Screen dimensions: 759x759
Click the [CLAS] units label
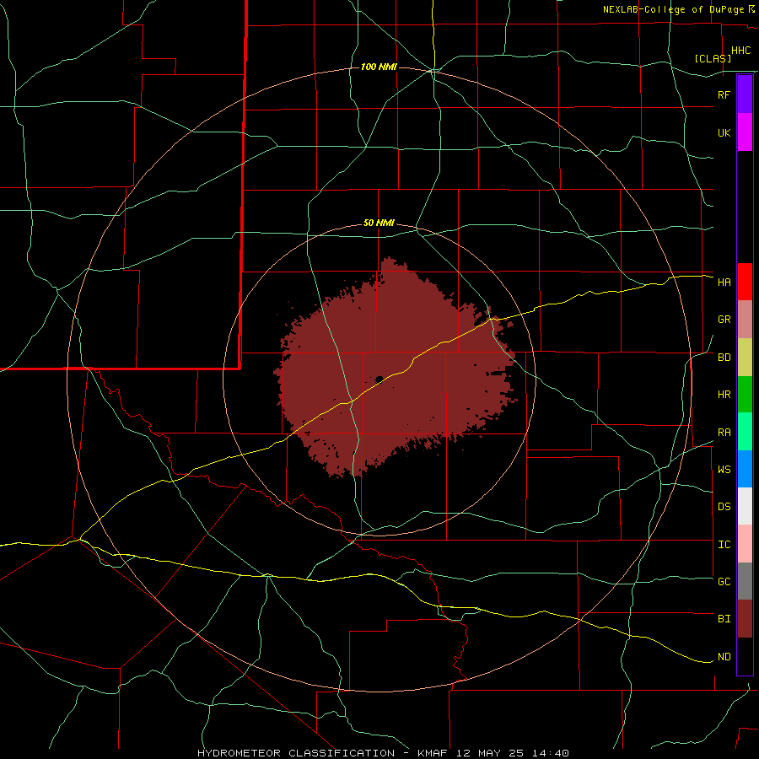click(x=713, y=58)
